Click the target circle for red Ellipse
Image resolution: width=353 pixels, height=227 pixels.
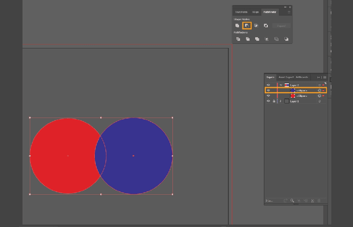click(319, 96)
